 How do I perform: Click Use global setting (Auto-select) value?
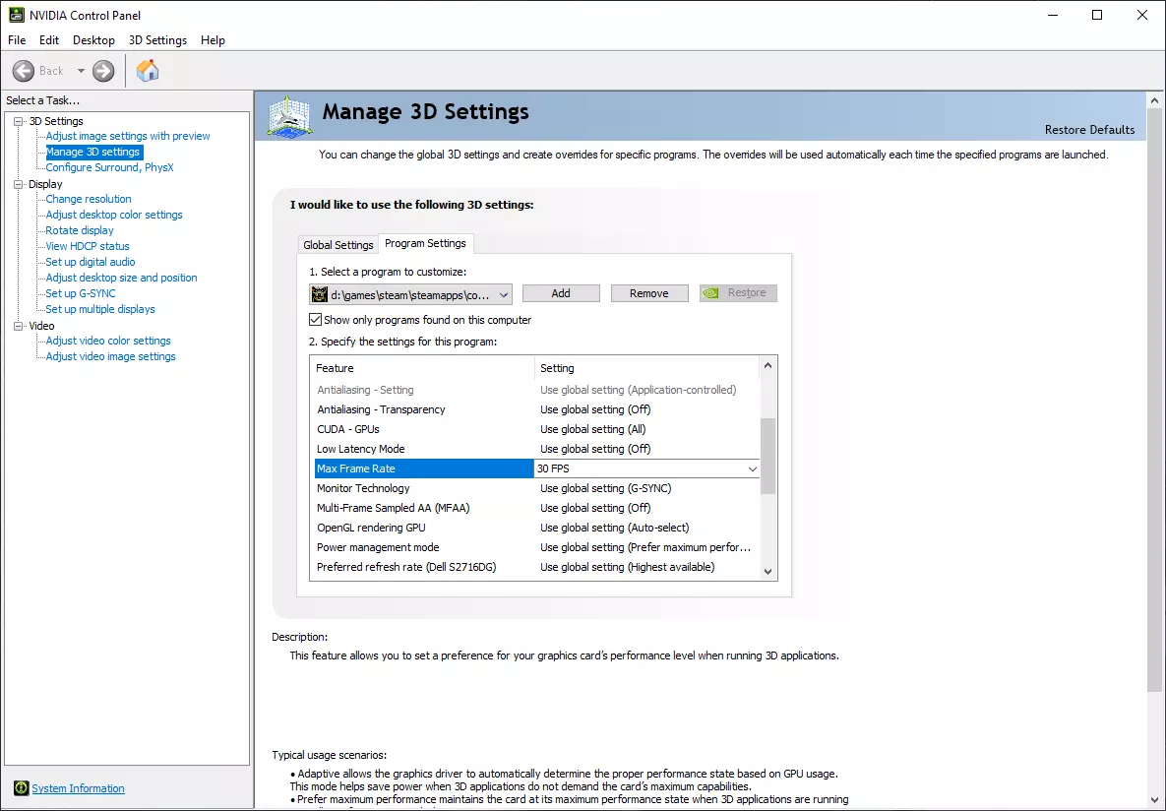[614, 528]
